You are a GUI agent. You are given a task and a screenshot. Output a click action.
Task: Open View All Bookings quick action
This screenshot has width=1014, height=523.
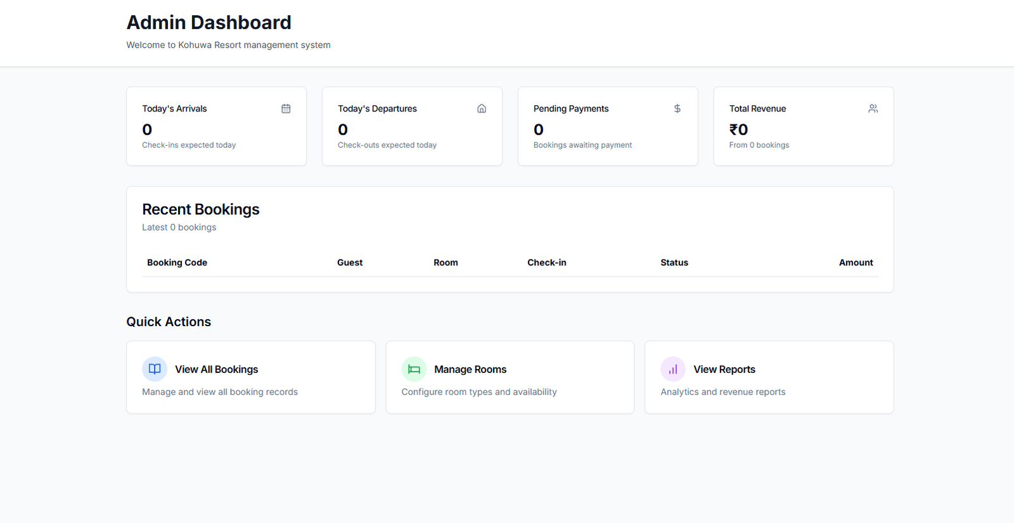251,377
